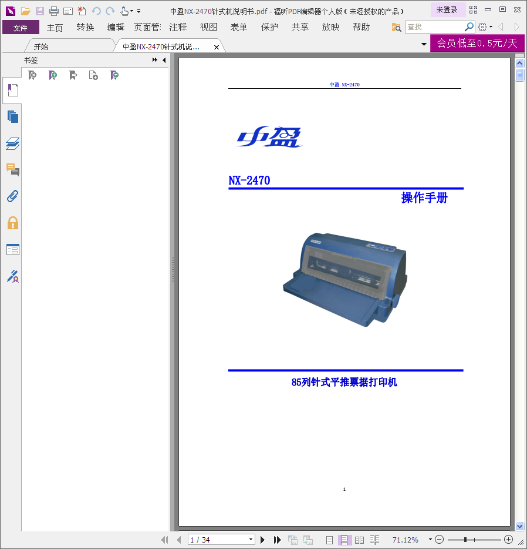Go to previous page arrow
The image size is (527, 549).
click(179, 540)
